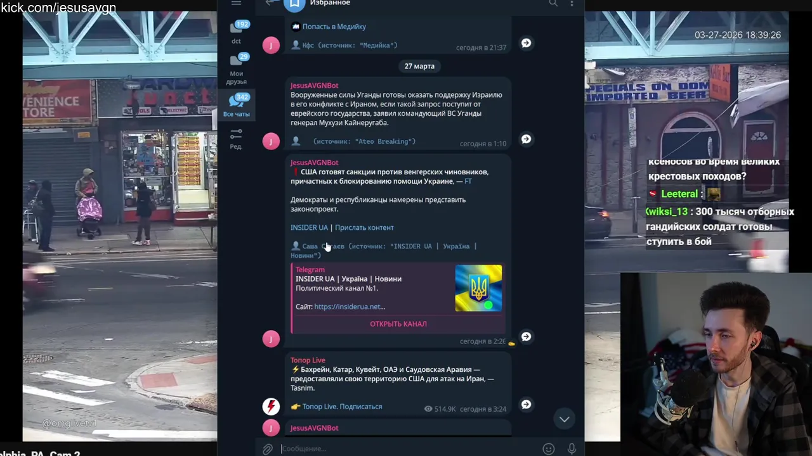Focus the Сообщение input field
The image size is (812, 456).
coord(409,449)
